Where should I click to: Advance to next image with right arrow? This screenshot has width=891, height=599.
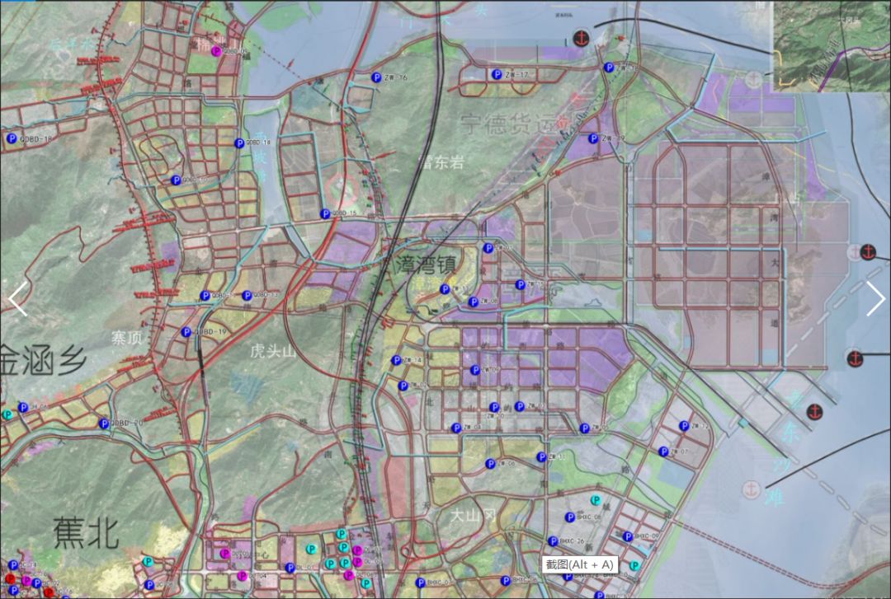pyautogui.click(x=874, y=298)
